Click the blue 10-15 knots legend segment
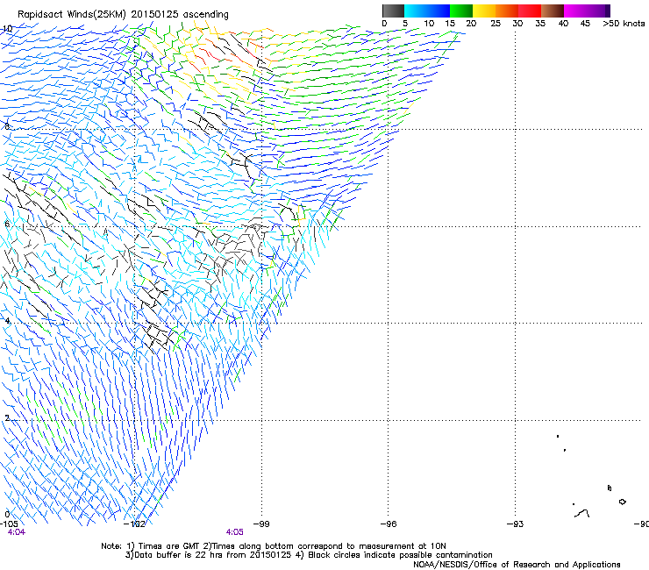649x570 pixels. (x=439, y=11)
